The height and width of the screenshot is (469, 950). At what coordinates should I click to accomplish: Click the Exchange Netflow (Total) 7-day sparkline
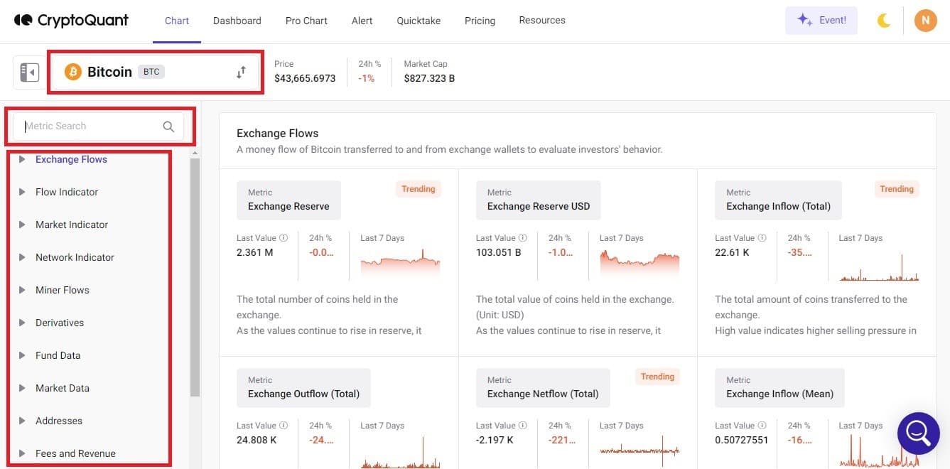point(639,450)
